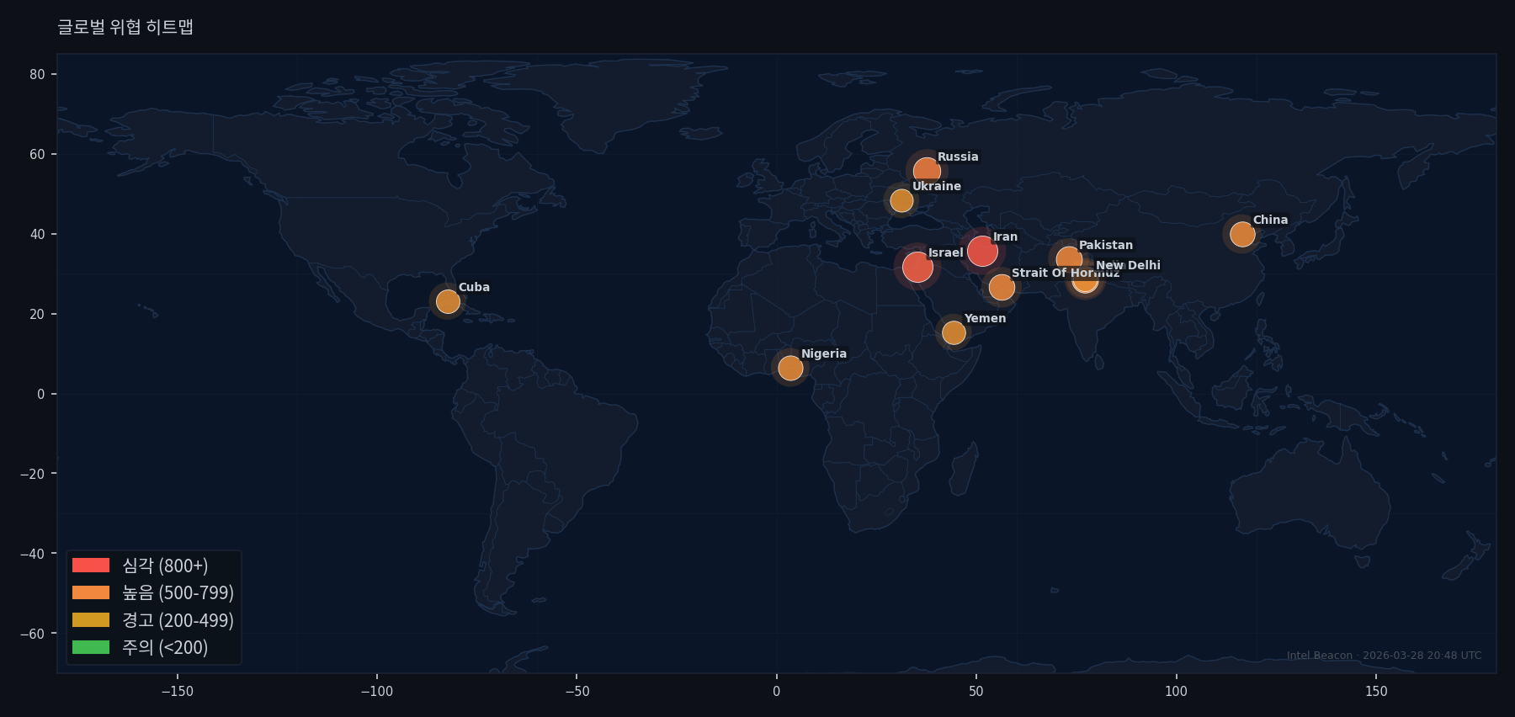This screenshot has height=717, width=1515.
Task: Click the New Delhi label text
Action: point(1128,265)
